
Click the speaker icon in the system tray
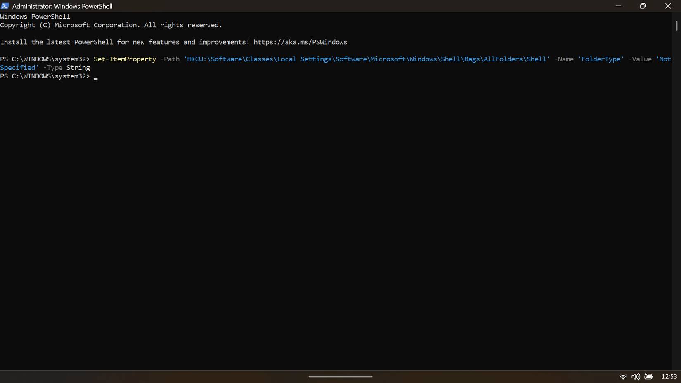coord(636,376)
